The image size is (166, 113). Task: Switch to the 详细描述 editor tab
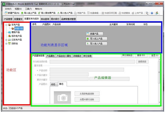point(77,56)
